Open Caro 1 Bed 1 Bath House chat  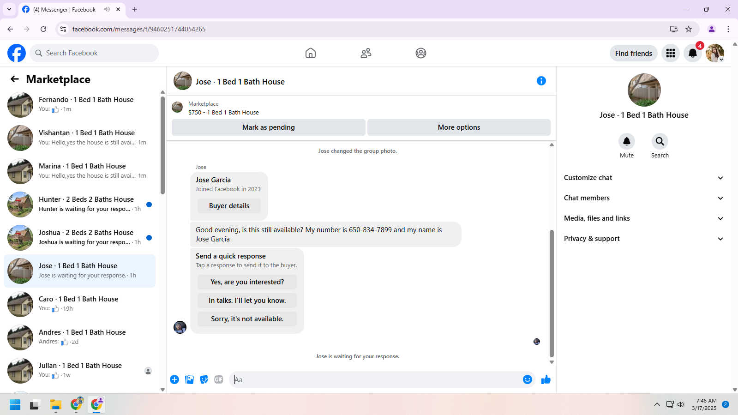(x=79, y=304)
